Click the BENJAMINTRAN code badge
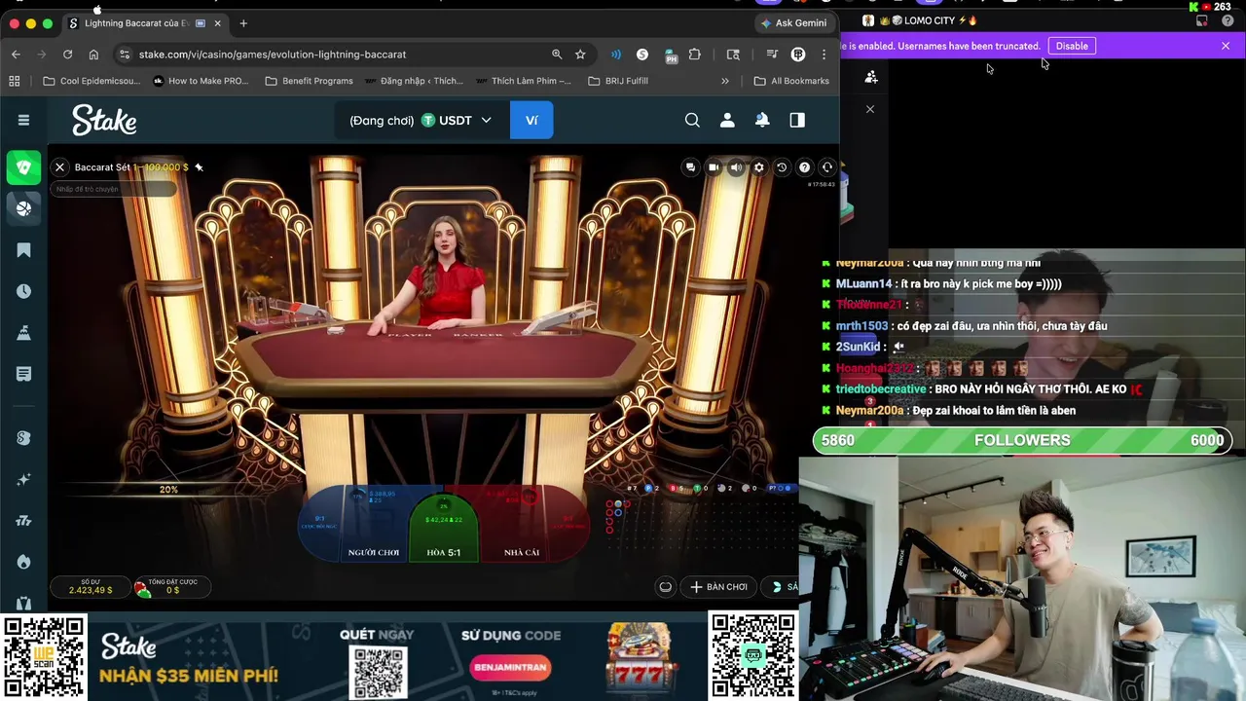 [511, 668]
